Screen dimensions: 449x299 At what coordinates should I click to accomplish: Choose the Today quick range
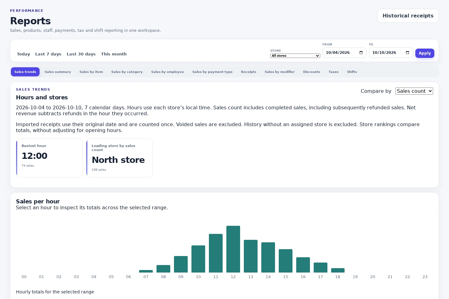pyautogui.click(x=23, y=54)
